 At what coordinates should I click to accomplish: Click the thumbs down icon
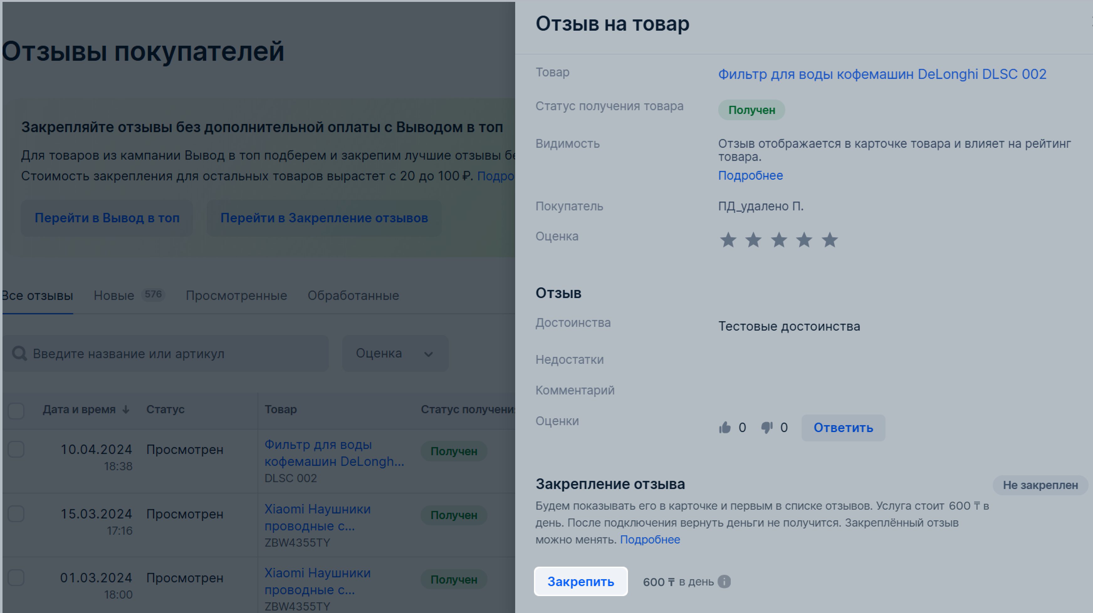pyautogui.click(x=767, y=427)
